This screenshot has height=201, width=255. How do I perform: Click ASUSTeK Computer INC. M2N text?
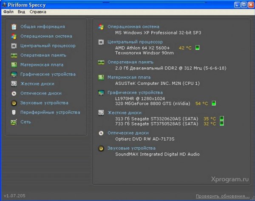[157, 83]
